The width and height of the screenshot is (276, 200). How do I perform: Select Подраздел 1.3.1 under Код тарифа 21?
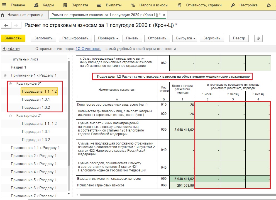(36, 132)
